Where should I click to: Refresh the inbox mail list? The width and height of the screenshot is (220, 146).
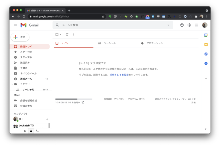coord(67,35)
